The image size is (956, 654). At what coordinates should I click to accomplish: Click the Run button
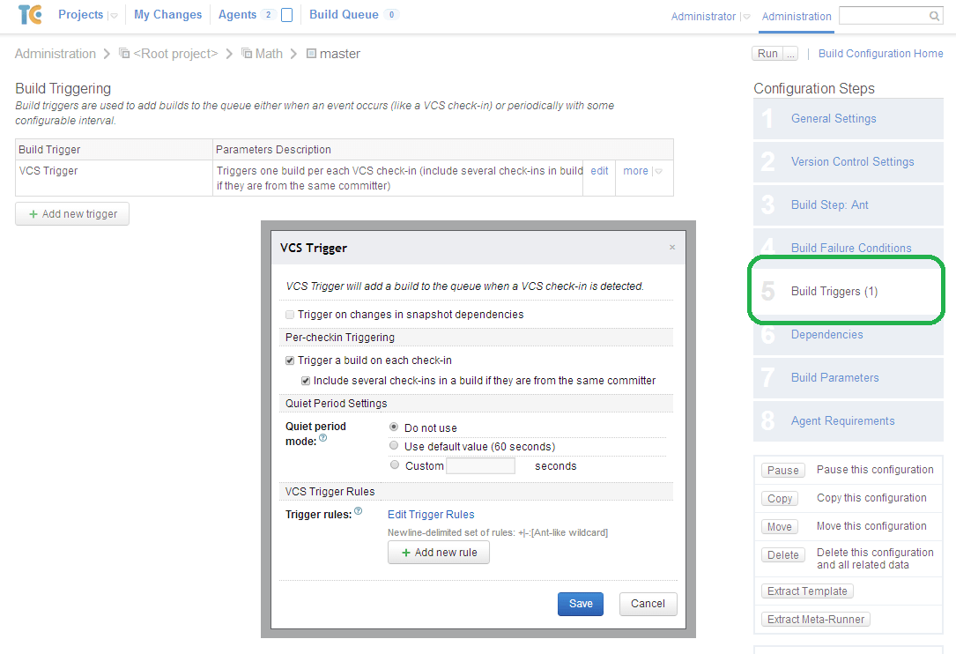point(767,54)
